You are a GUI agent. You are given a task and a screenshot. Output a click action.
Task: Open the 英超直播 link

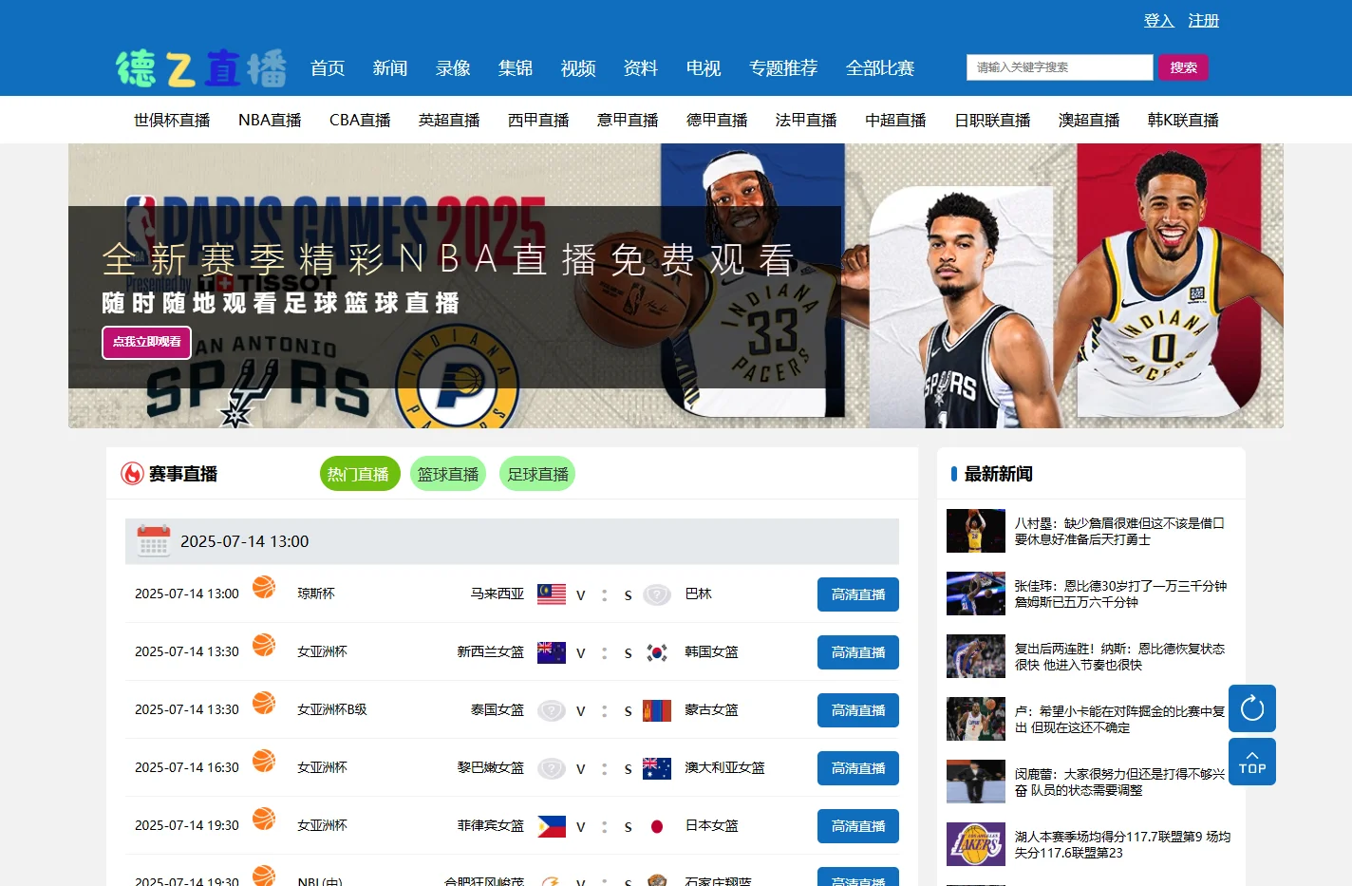449,120
